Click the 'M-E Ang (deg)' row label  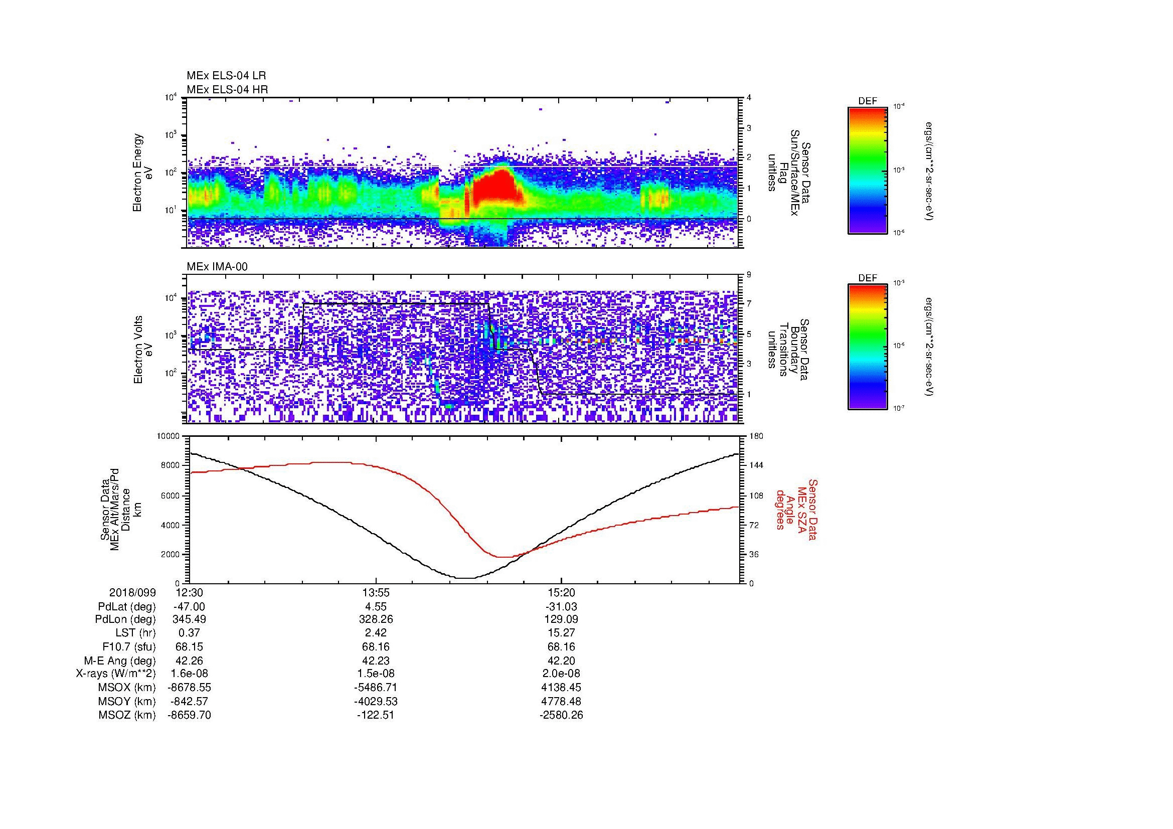[120, 661]
